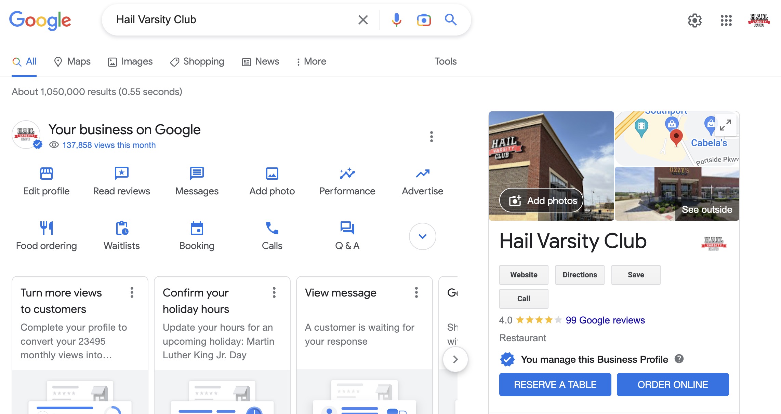This screenshot has height=414, width=781.
Task: Start voice search with microphone icon
Action: click(396, 20)
